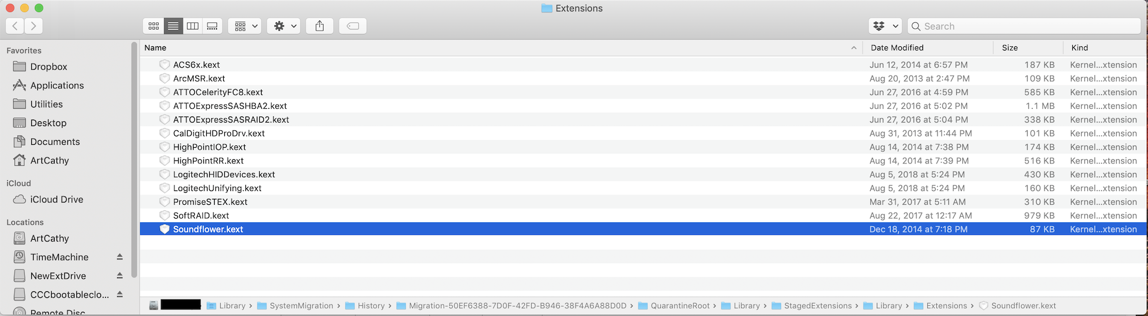1148x316 pixels.
Task: Click the Soundflower.kext shield icon
Action: coord(164,229)
